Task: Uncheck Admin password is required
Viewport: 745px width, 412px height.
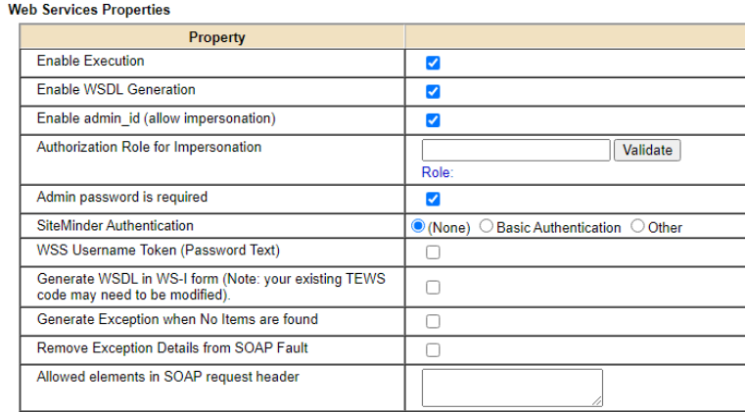Action: (433, 199)
